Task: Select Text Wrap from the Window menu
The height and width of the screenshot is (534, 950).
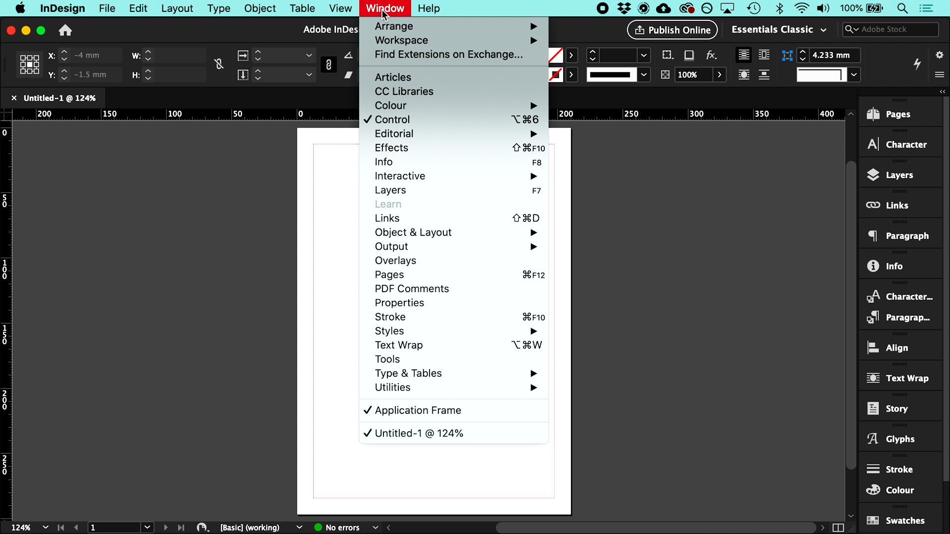Action: tap(399, 345)
